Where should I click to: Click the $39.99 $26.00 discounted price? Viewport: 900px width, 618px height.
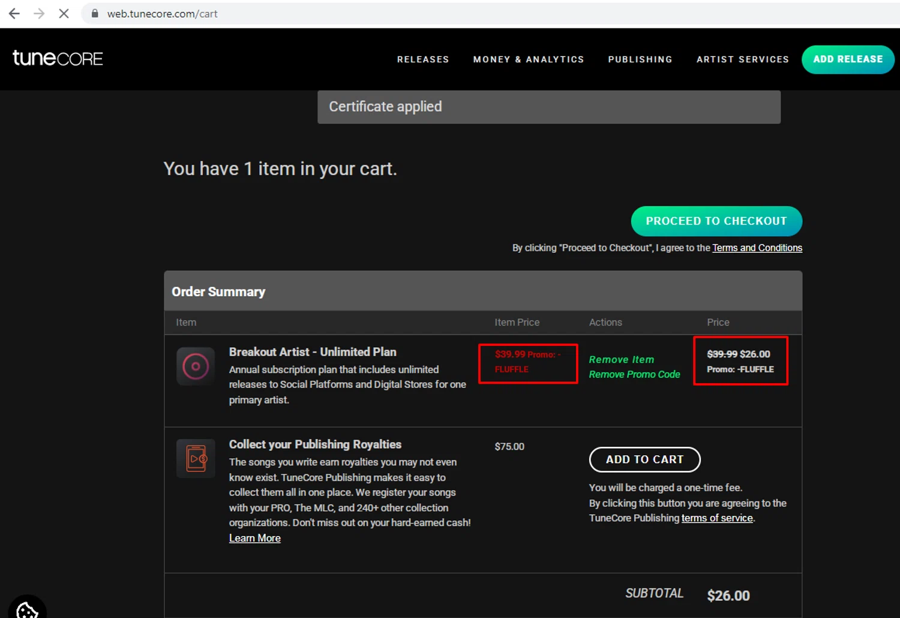pos(739,354)
